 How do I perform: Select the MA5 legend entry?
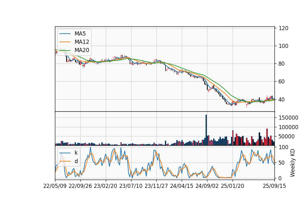(72, 34)
